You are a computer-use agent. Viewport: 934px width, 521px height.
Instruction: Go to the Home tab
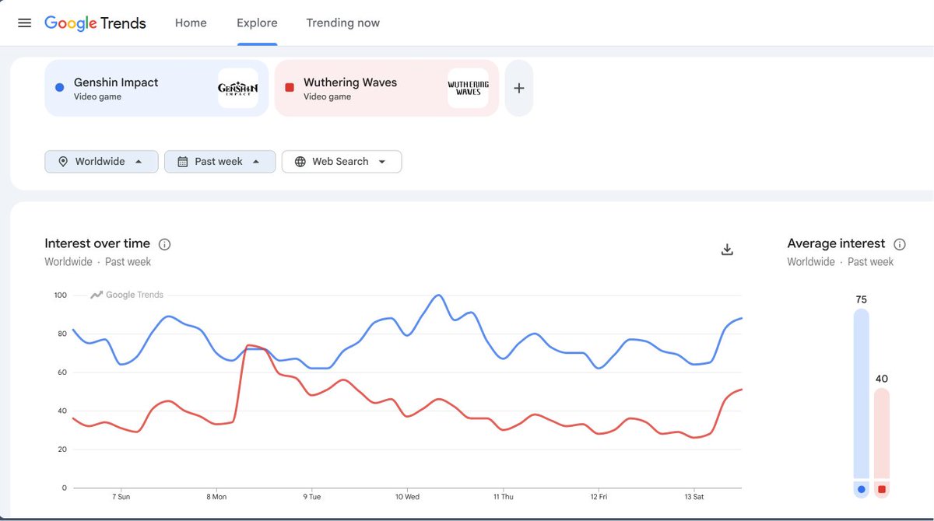coord(191,23)
